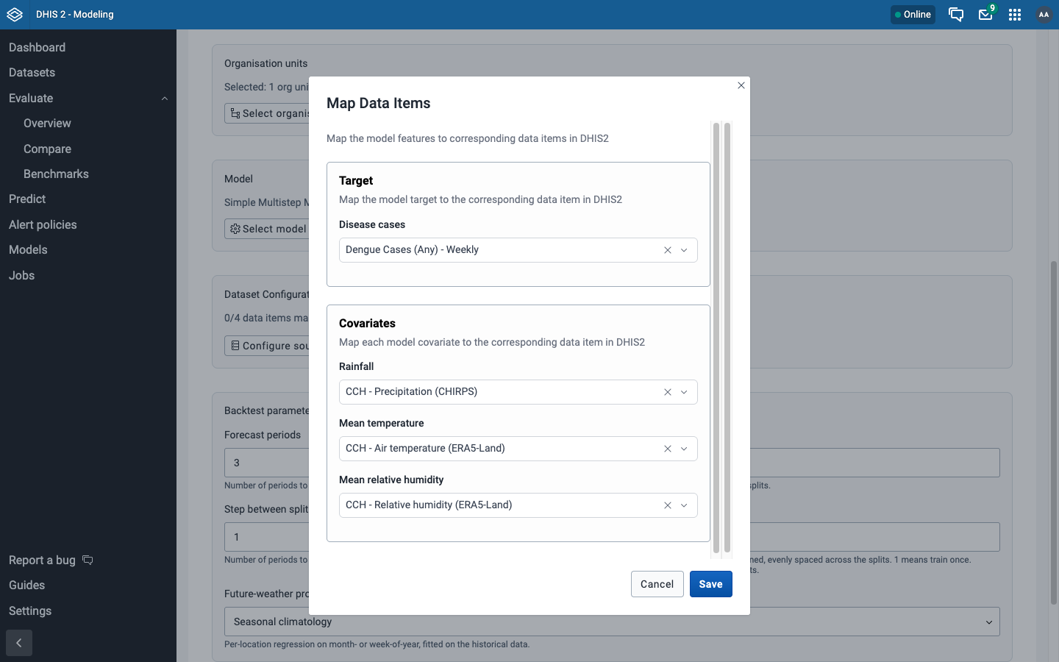Click the DHIS 2 logo icon
Image resolution: width=1059 pixels, height=662 pixels.
pyautogui.click(x=15, y=15)
